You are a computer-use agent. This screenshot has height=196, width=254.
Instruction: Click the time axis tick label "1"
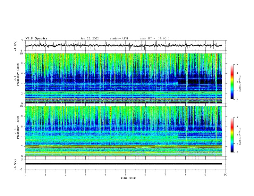45,175
